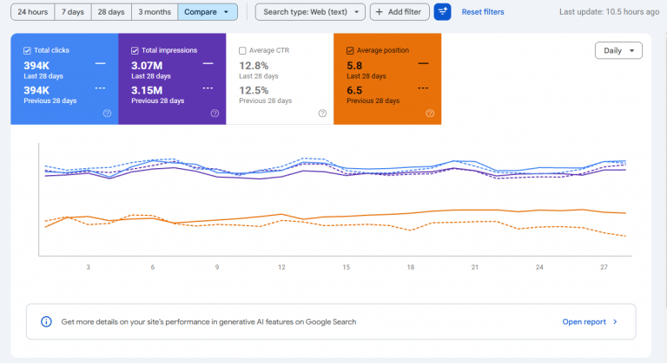Open the Compare date range dropdown

[x=208, y=12]
